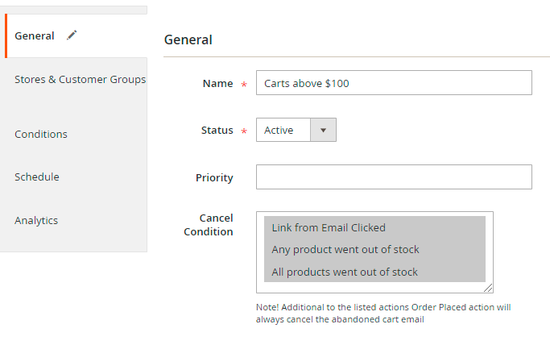Click the General section heading
This screenshot has height=345, width=550.
(x=188, y=39)
